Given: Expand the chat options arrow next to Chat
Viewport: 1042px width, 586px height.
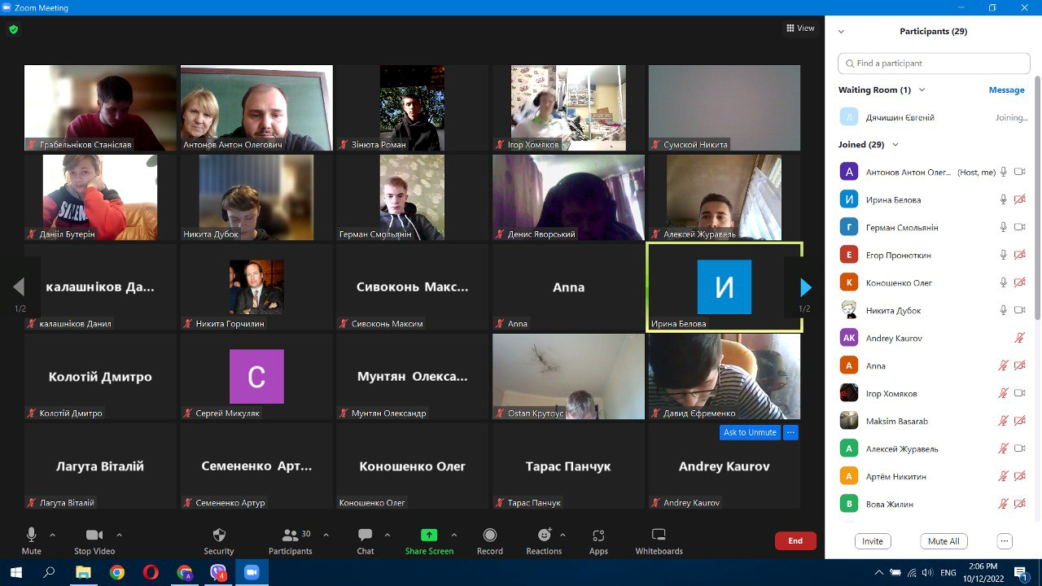Looking at the screenshot, I should [387, 535].
